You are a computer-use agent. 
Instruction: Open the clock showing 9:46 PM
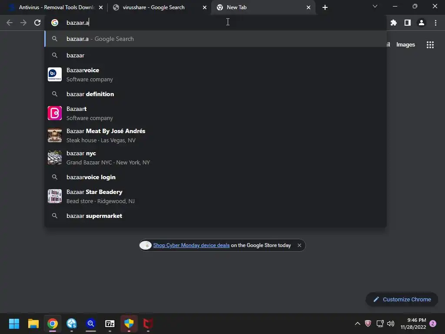413,324
